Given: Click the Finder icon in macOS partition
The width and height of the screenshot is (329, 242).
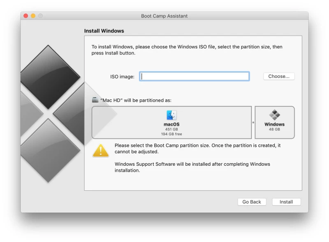Looking at the screenshot, I should coord(171,115).
